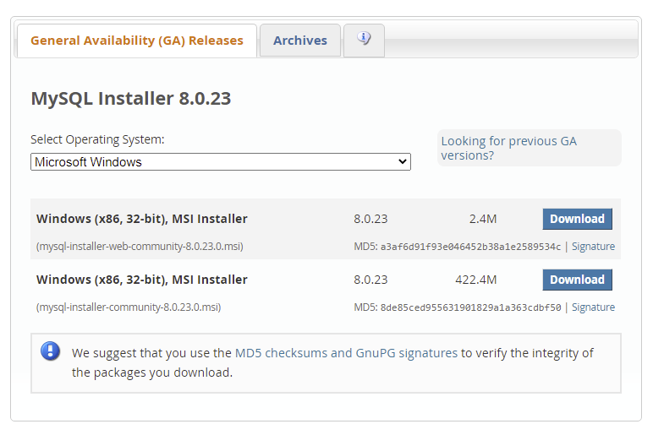The height and width of the screenshot is (435, 653).
Task: Open the General Availability (GA) Releases tab
Action: [x=136, y=41]
